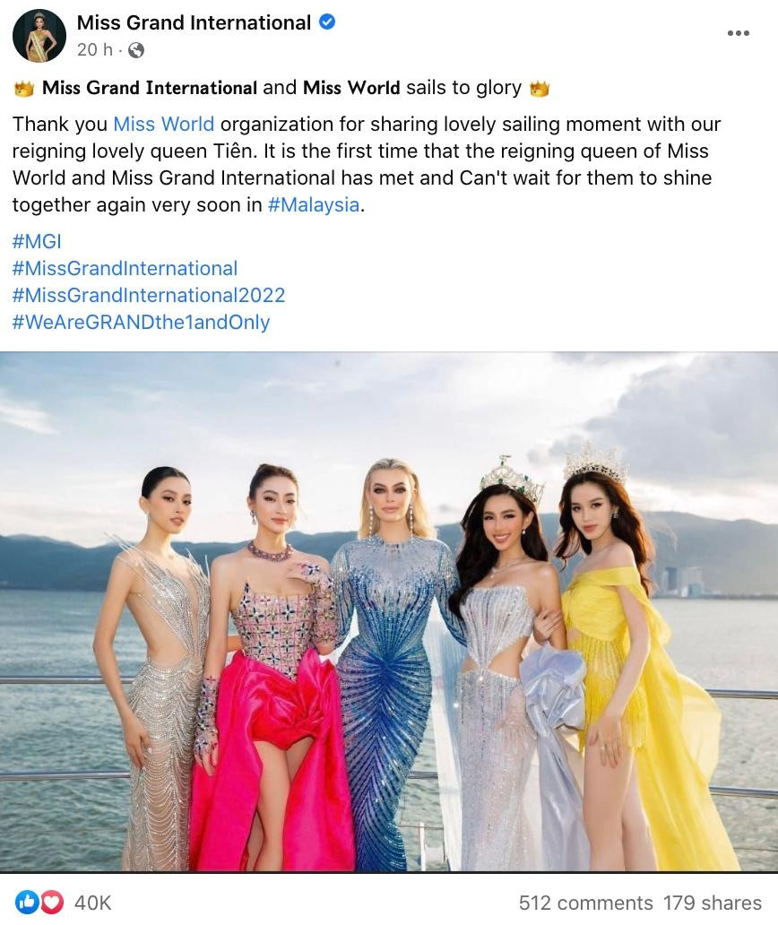Open the #Malaysia hashtag
This screenshot has width=778, height=925.
coord(313,204)
